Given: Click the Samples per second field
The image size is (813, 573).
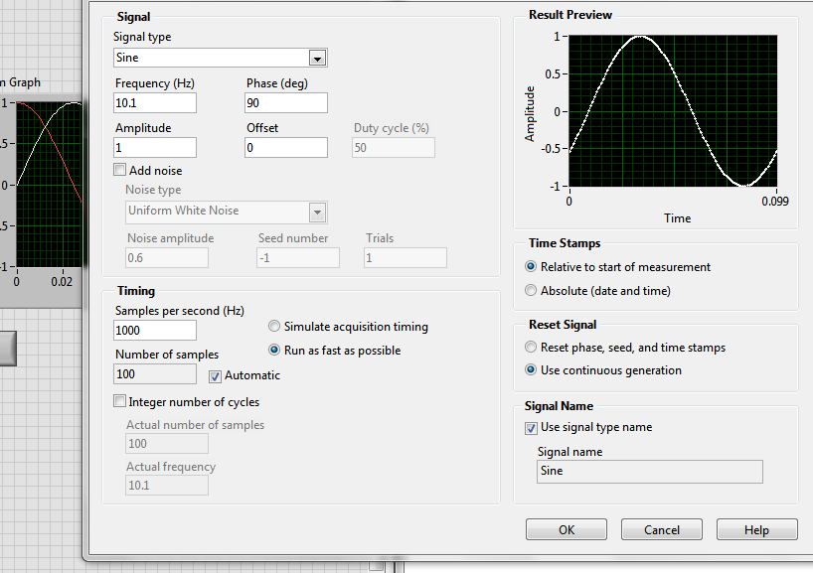Looking at the screenshot, I should (x=155, y=330).
